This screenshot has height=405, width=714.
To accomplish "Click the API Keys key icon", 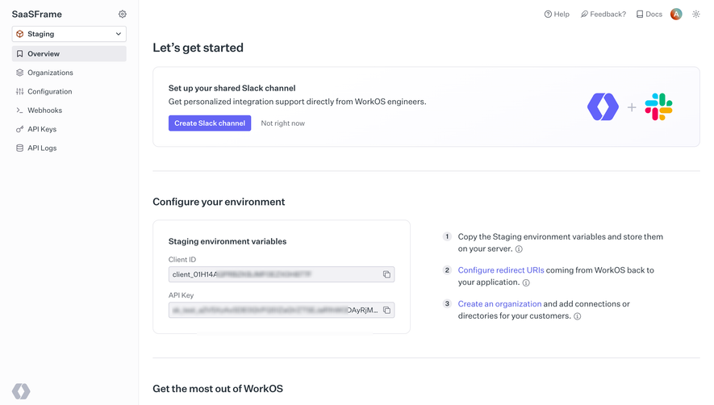I will [19, 129].
